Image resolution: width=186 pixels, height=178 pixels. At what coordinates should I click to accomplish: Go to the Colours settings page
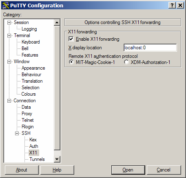tap(29, 94)
